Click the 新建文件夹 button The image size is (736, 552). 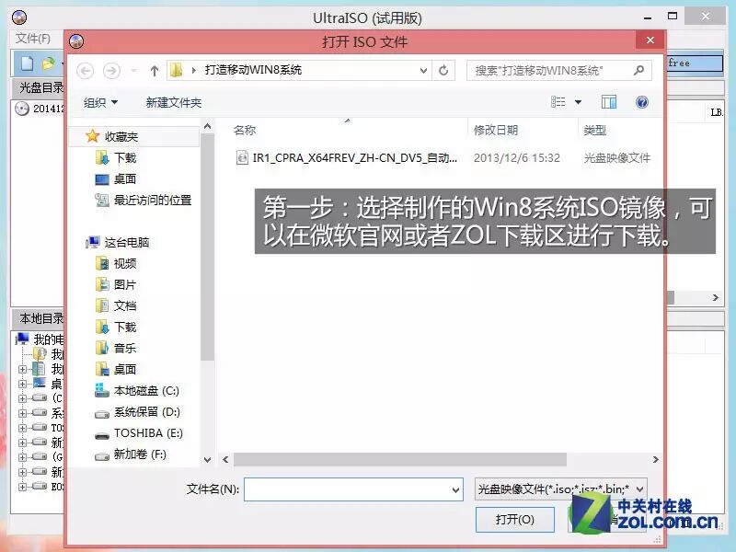(174, 102)
